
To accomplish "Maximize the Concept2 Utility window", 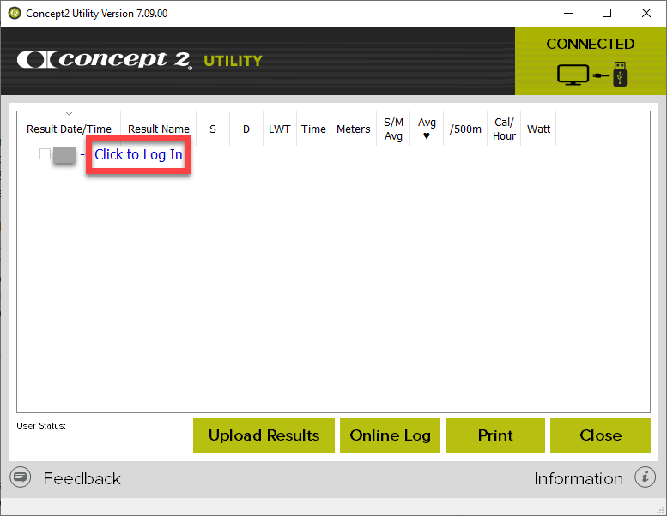I will [607, 13].
